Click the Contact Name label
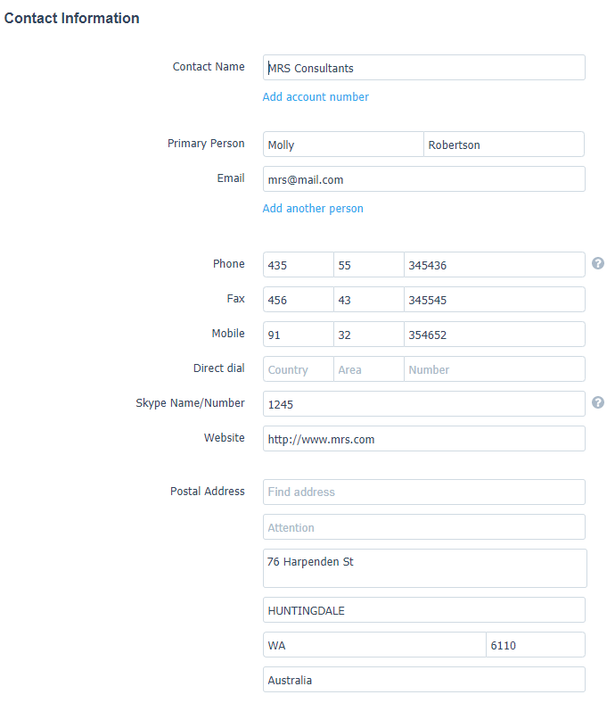This screenshot has width=615, height=703. (209, 67)
